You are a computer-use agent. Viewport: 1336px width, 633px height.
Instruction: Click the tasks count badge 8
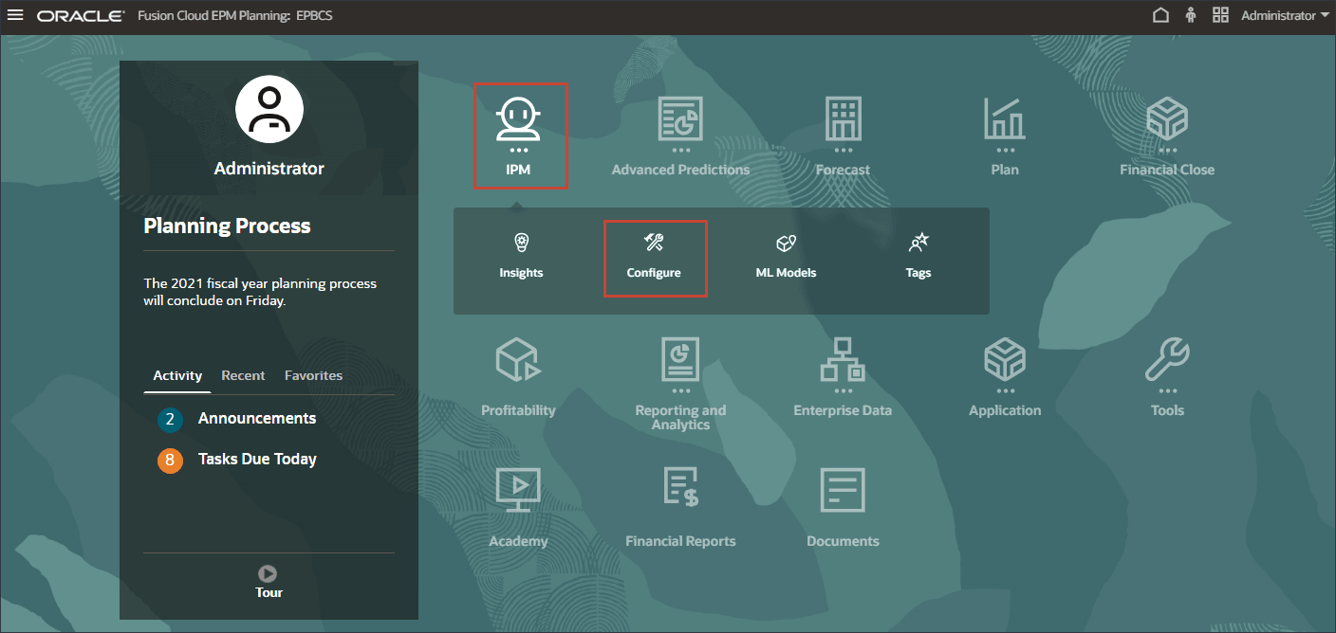(x=170, y=461)
